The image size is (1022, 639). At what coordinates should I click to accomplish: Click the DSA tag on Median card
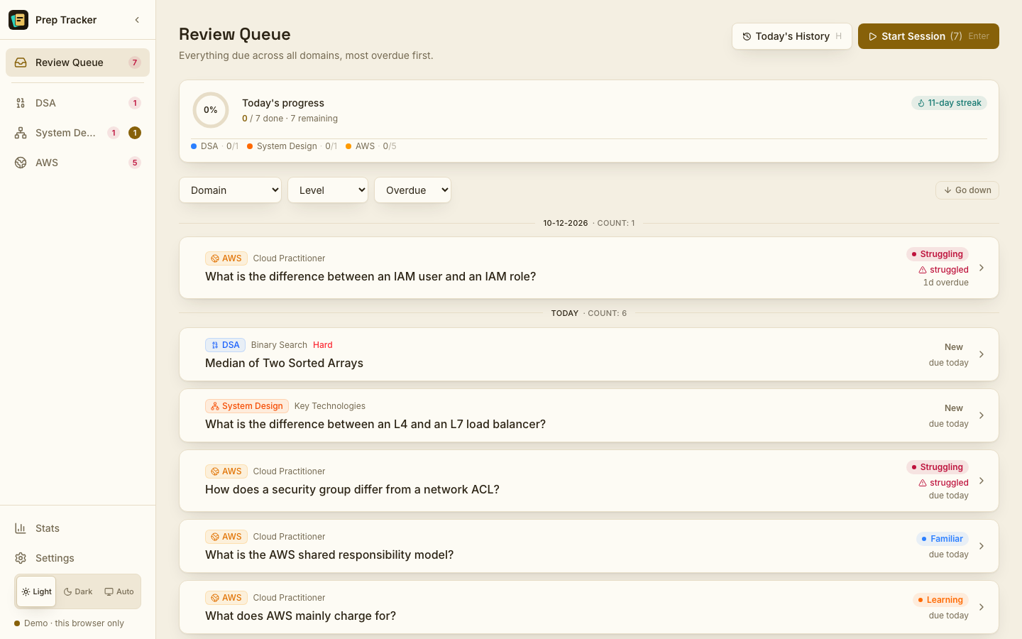(x=225, y=345)
